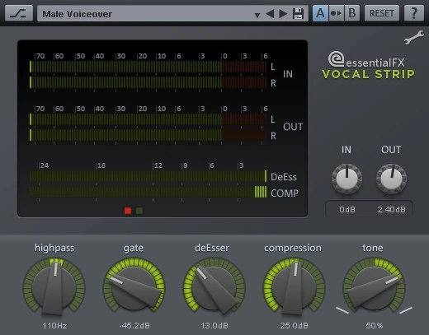Click the input L channel level meter
Viewport: 429px width, 335px height.
pos(148,67)
